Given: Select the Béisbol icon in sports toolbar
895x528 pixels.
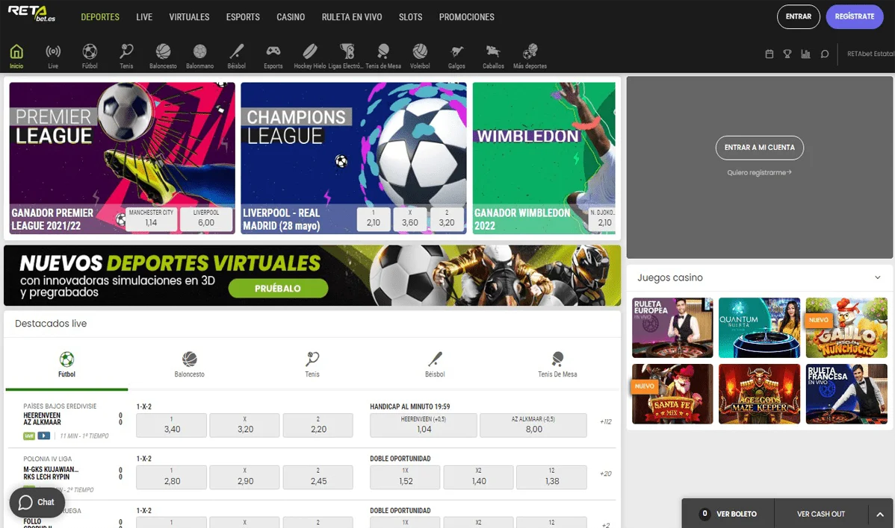Looking at the screenshot, I should (236, 57).
